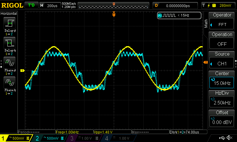Screen dimensions: 237x142
Task: Click the orange trigger position marker above the grid
Action: (x=114, y=14)
